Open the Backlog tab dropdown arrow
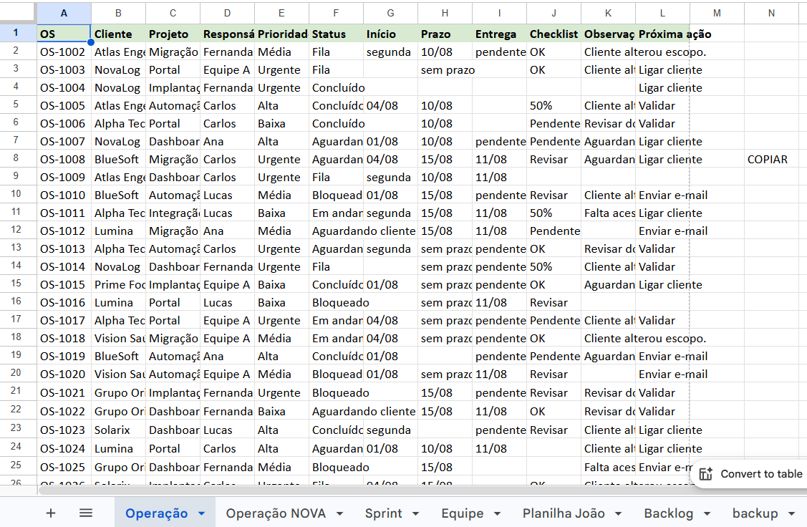Viewport: 807px width, 527px height. tap(707, 513)
